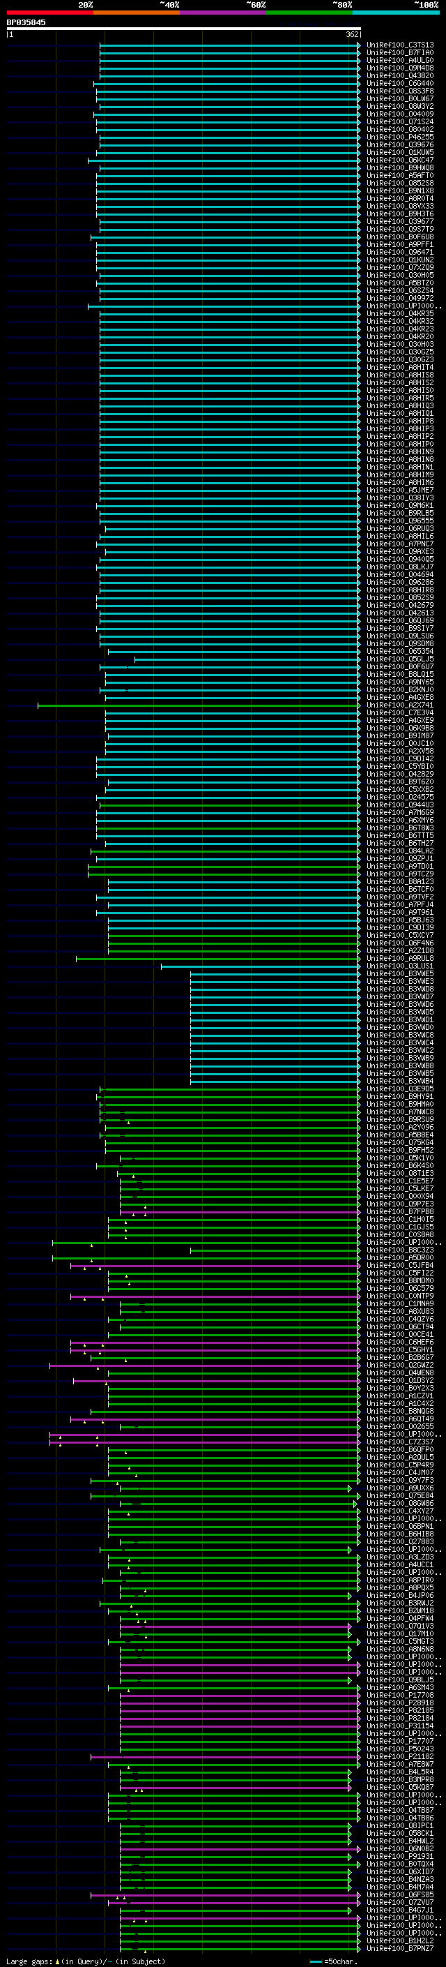
Task: Select hit label UniRef100_Q75KG4
Action: coord(400,1143)
